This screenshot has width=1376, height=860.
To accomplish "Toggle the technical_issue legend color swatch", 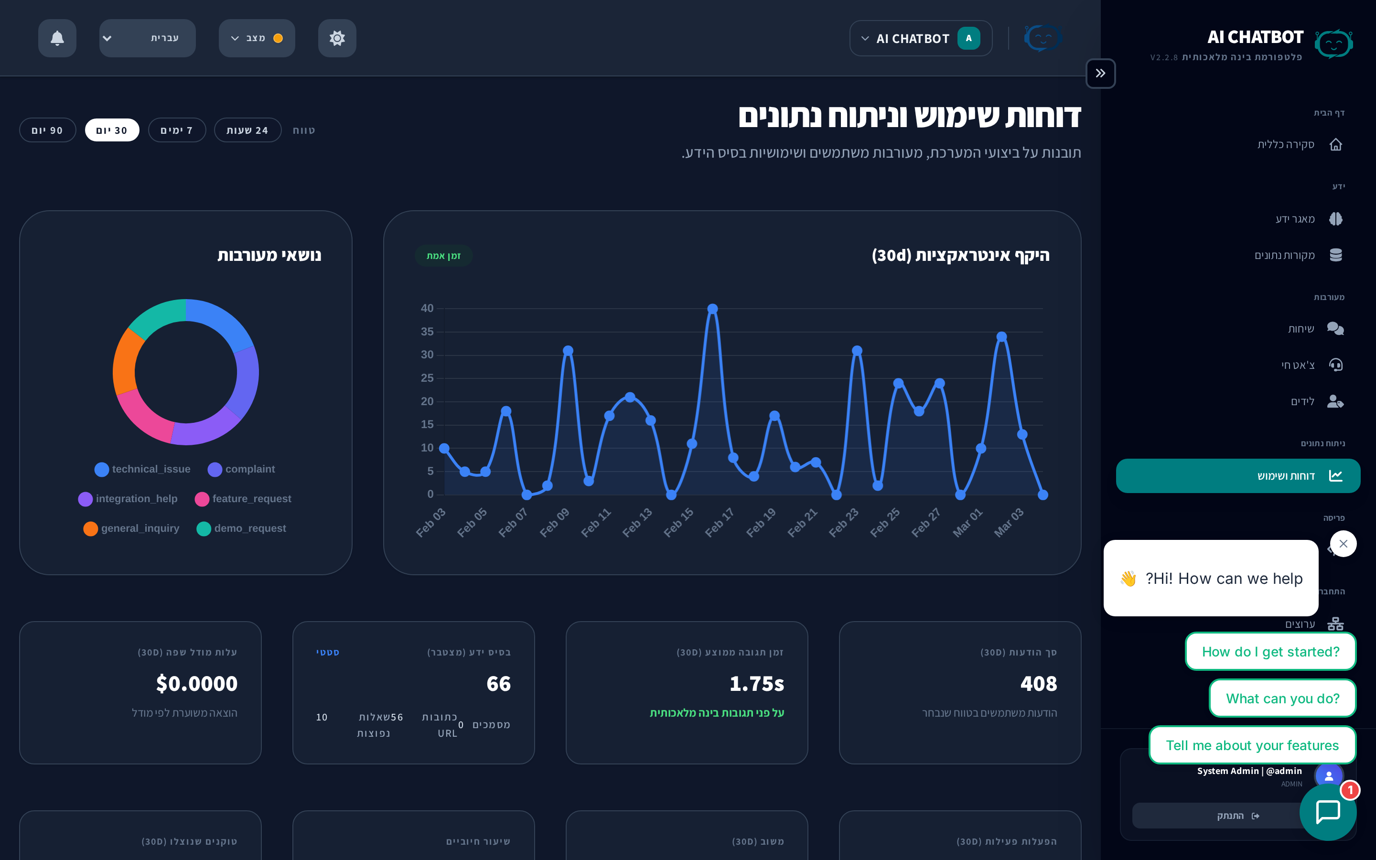I will [x=102, y=469].
